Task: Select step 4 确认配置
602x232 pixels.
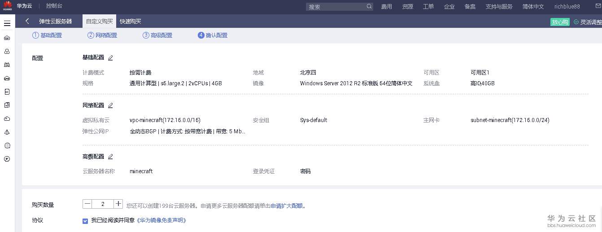Action: point(213,35)
